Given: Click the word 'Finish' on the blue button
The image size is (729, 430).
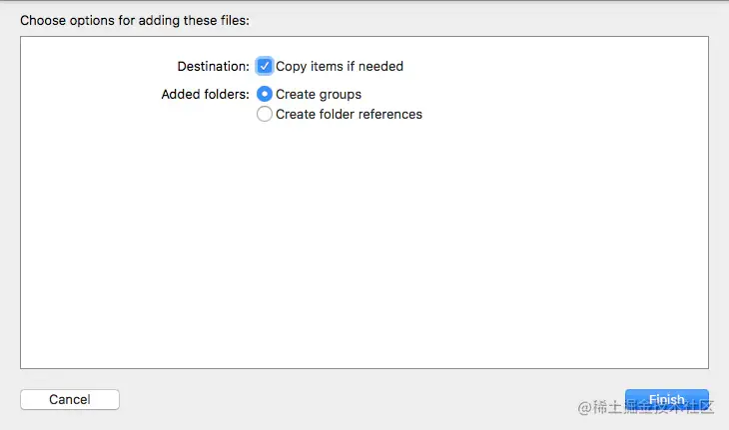Looking at the screenshot, I should pos(666,398).
